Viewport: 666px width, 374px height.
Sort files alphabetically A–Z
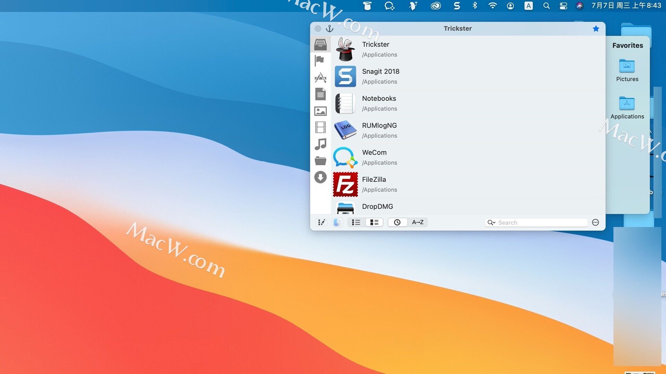pyautogui.click(x=418, y=222)
